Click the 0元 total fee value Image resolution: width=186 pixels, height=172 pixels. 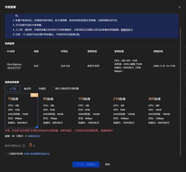point(32,145)
